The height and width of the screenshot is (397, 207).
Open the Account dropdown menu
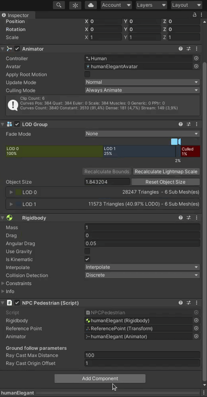click(x=116, y=5)
